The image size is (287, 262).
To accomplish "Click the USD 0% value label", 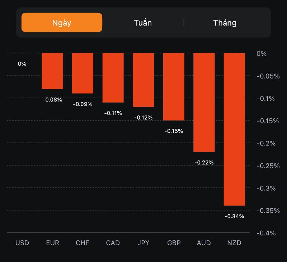I will coord(22,64).
